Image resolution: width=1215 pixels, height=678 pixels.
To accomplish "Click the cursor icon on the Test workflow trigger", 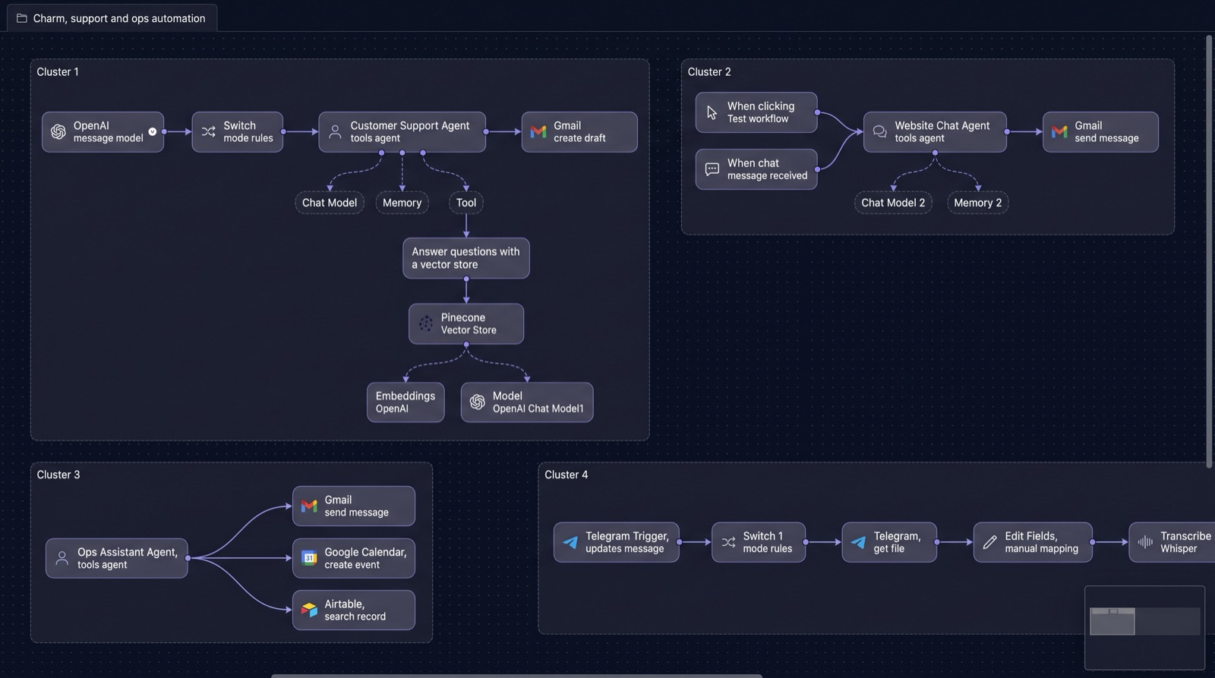I will click(712, 112).
